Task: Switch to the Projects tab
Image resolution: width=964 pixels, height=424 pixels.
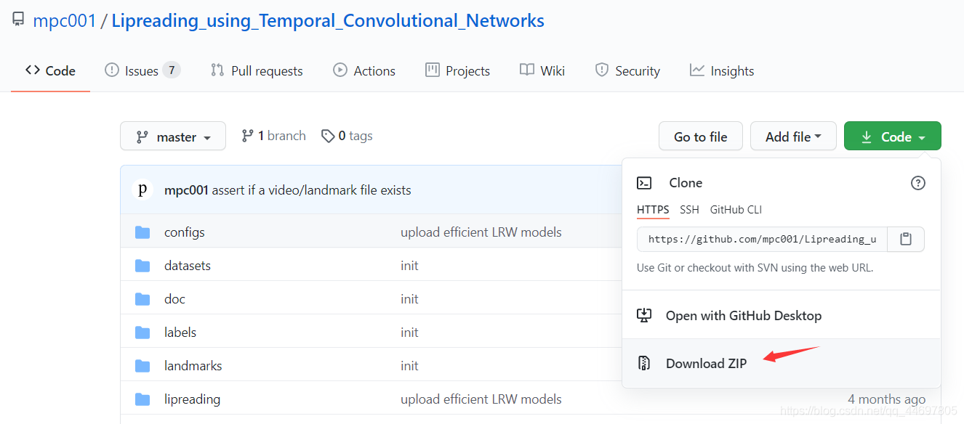Action: 457,70
